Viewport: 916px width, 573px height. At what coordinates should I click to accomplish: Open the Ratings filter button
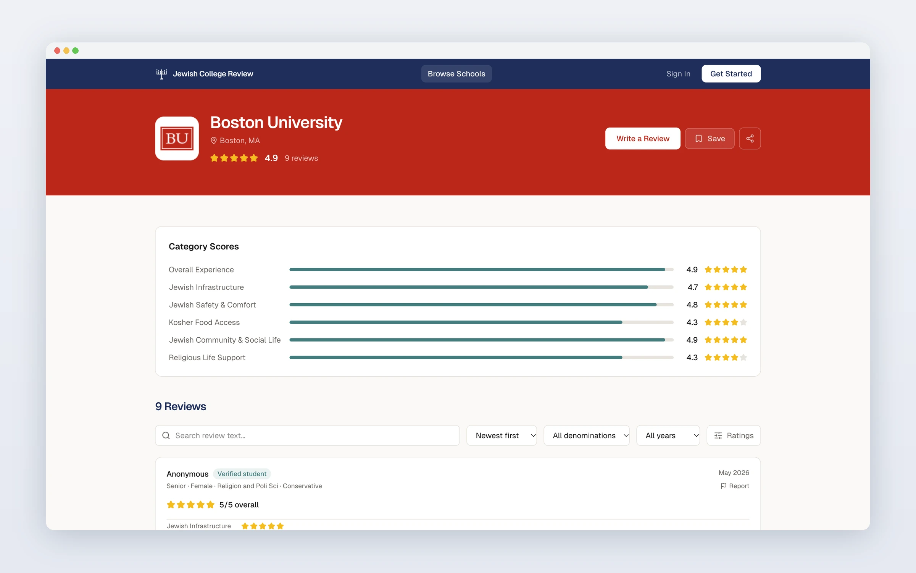[x=734, y=435]
